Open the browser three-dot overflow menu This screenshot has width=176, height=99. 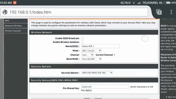coord(171,12)
